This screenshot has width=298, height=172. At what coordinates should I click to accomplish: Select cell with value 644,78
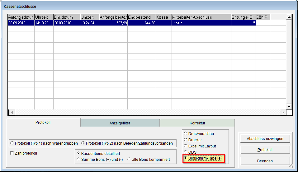[142, 23]
